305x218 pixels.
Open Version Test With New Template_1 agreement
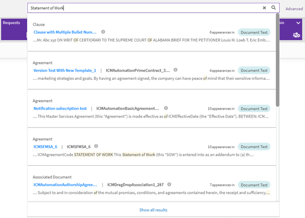pyautogui.click(x=65, y=70)
